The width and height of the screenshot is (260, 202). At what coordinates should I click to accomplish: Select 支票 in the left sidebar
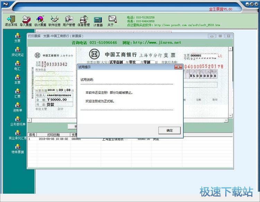coord(17,38)
